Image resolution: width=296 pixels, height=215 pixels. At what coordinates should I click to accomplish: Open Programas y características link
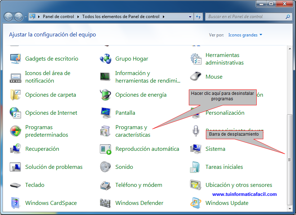tap(133, 131)
